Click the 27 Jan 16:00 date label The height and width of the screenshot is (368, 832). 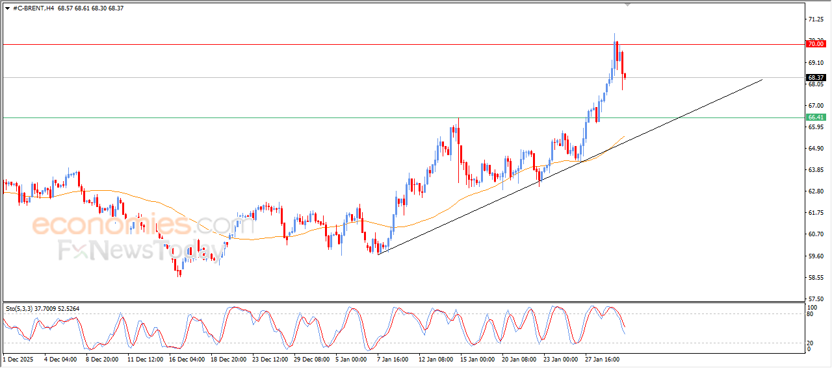604,358
